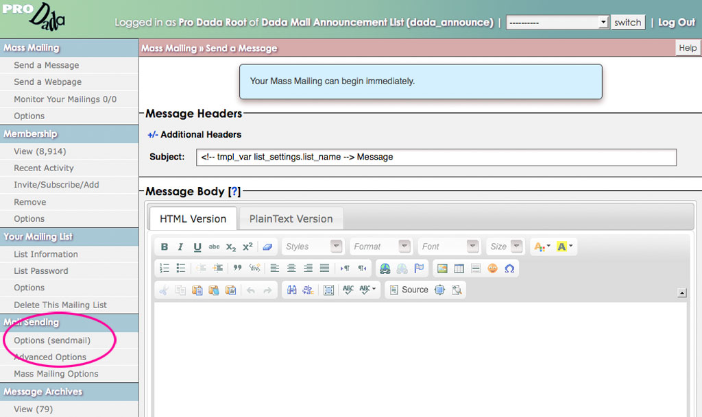Viewport: 702px width, 417px height.
Task: Set text direction right to left
Action: click(x=362, y=268)
